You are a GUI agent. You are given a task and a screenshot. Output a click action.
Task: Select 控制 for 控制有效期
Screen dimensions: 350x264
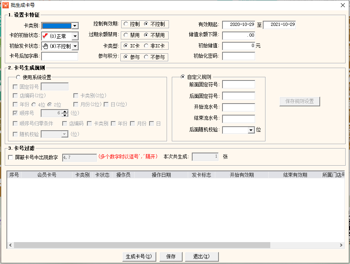132,24
